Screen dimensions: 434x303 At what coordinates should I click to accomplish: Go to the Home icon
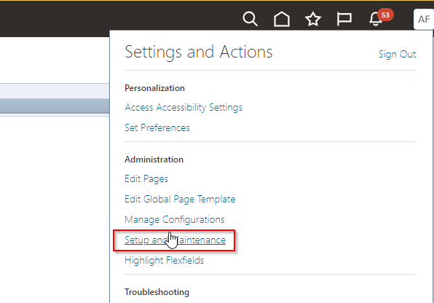click(x=282, y=19)
